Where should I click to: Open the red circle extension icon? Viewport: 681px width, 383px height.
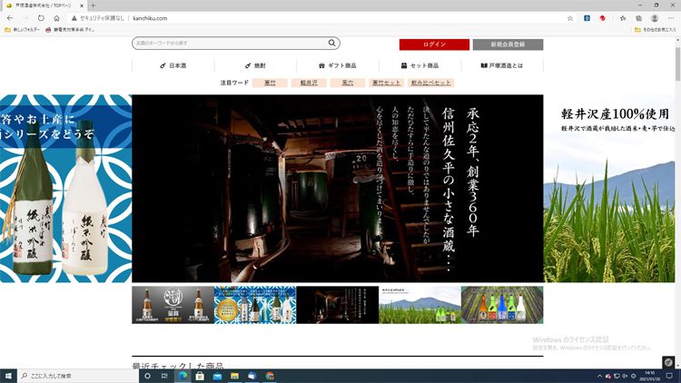pos(602,18)
